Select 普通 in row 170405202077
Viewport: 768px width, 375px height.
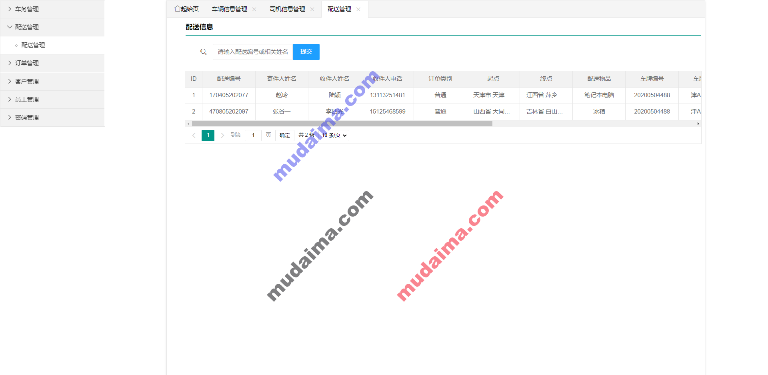tap(440, 96)
